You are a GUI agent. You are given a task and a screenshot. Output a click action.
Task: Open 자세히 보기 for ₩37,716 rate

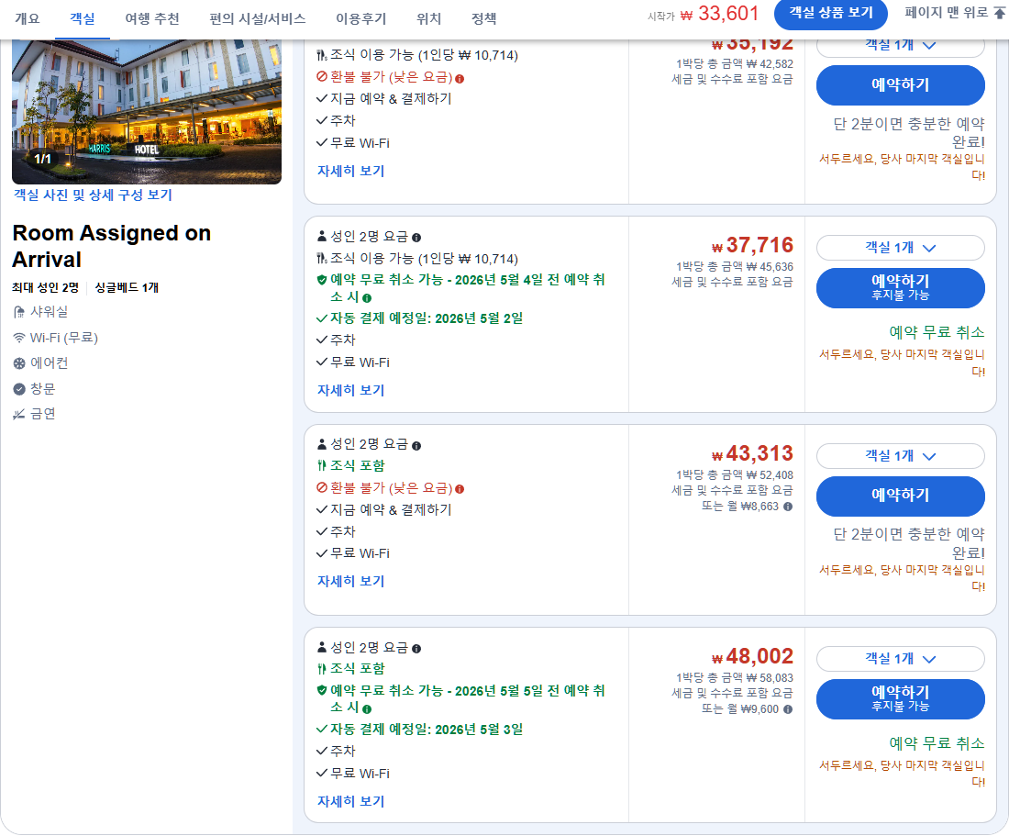[x=350, y=390]
